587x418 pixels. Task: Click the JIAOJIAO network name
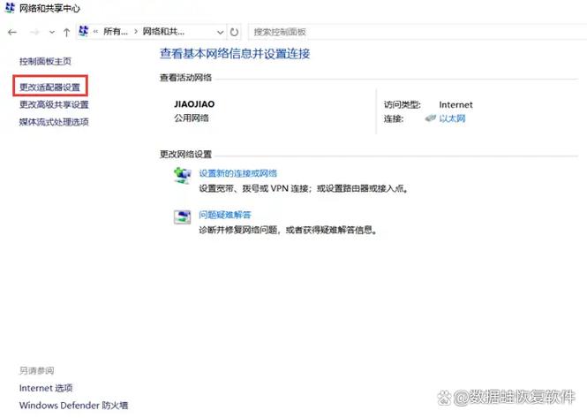(x=194, y=104)
